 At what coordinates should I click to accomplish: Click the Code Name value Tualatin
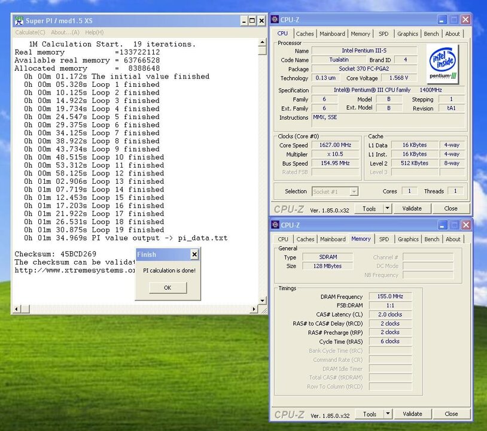[x=339, y=59]
